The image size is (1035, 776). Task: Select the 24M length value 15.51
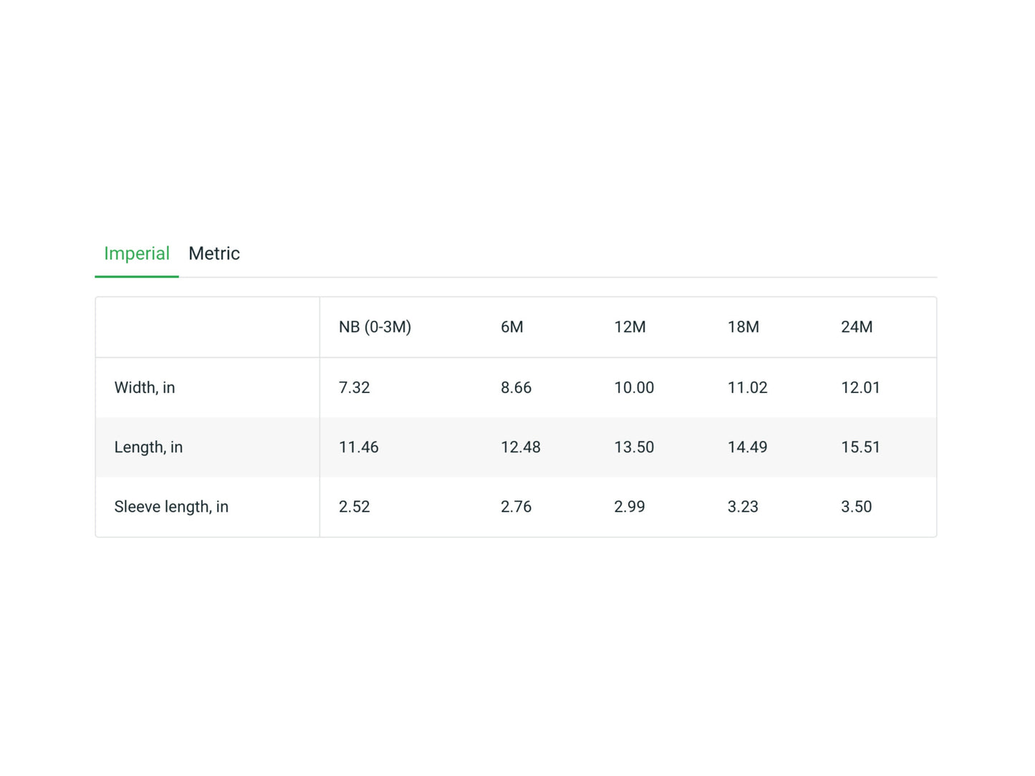[x=860, y=447]
